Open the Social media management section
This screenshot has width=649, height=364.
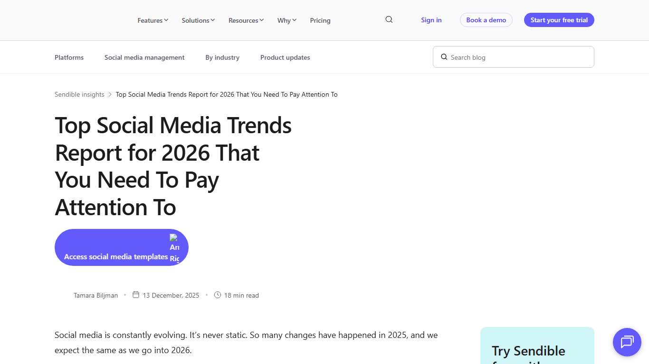point(144,57)
